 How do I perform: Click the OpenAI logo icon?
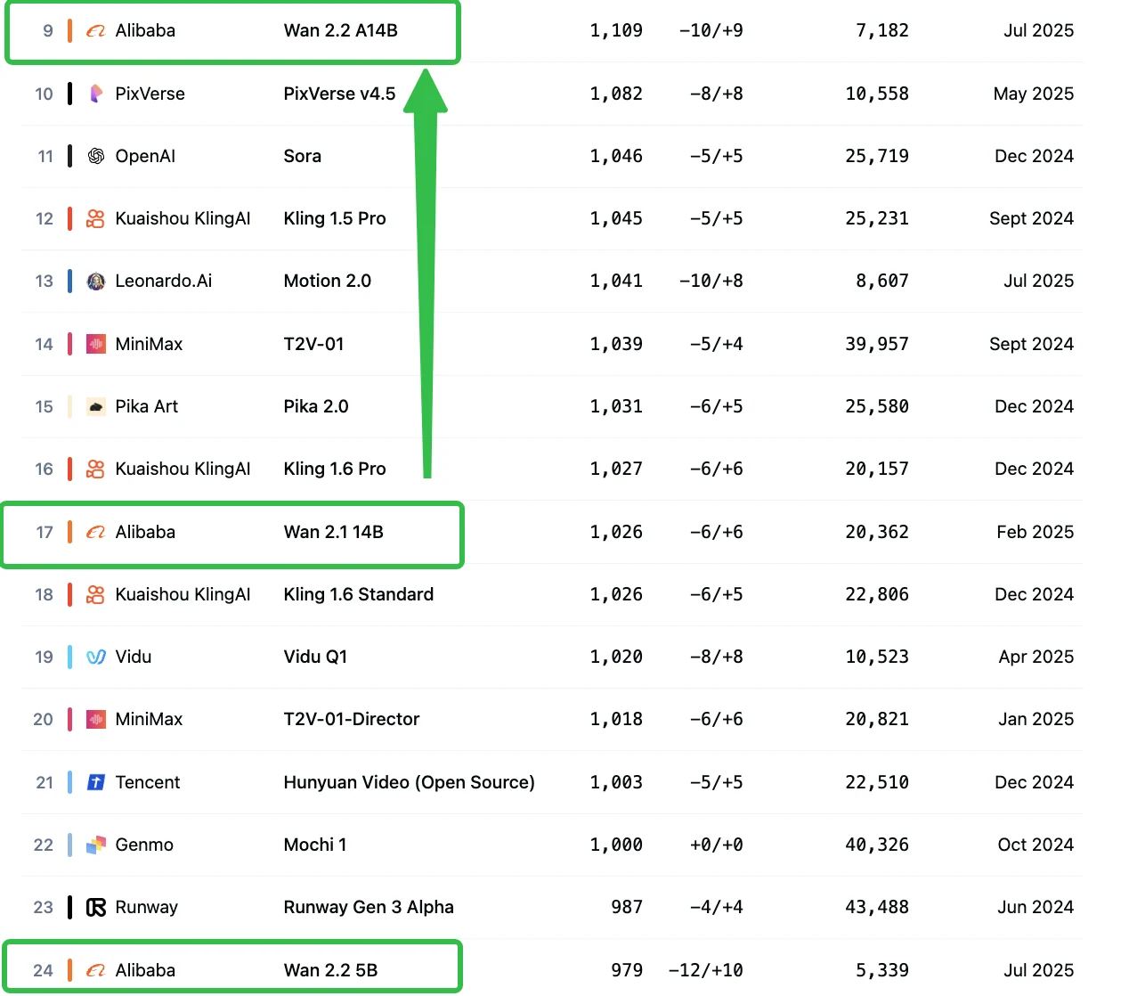click(96, 157)
